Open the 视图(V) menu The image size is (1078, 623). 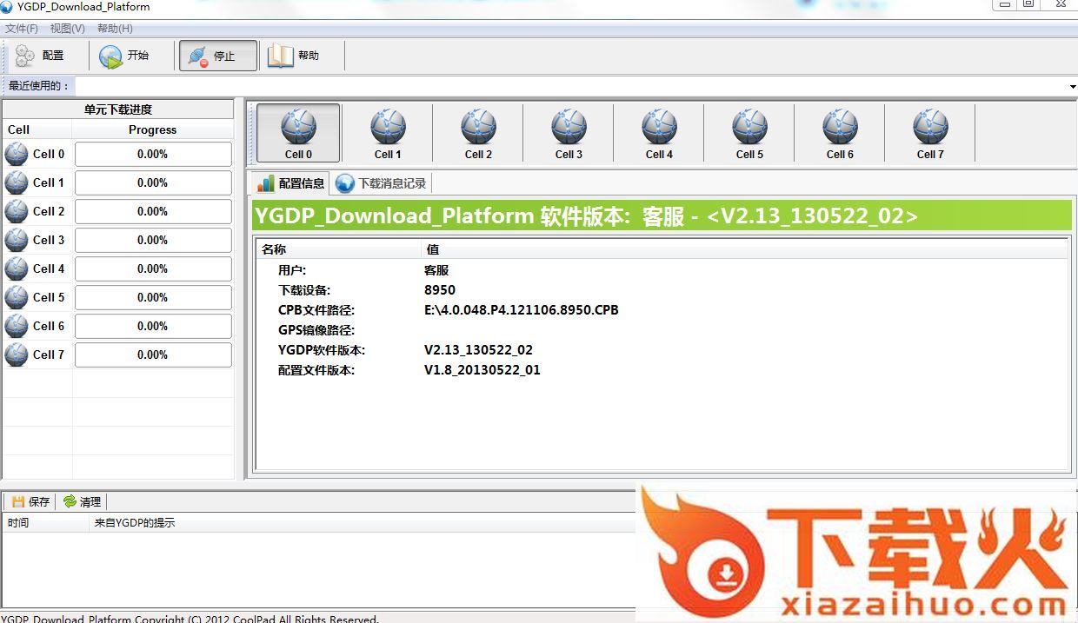[x=68, y=29]
